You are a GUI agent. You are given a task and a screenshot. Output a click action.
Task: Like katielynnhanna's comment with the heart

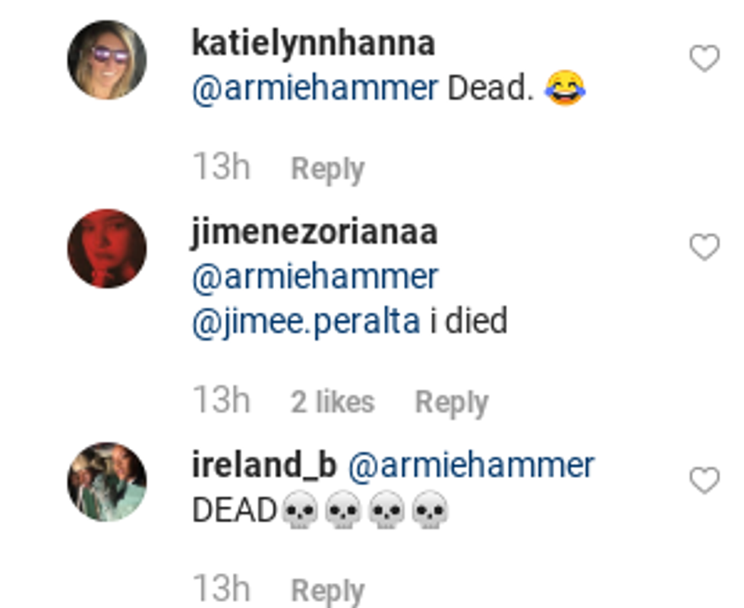(x=704, y=59)
